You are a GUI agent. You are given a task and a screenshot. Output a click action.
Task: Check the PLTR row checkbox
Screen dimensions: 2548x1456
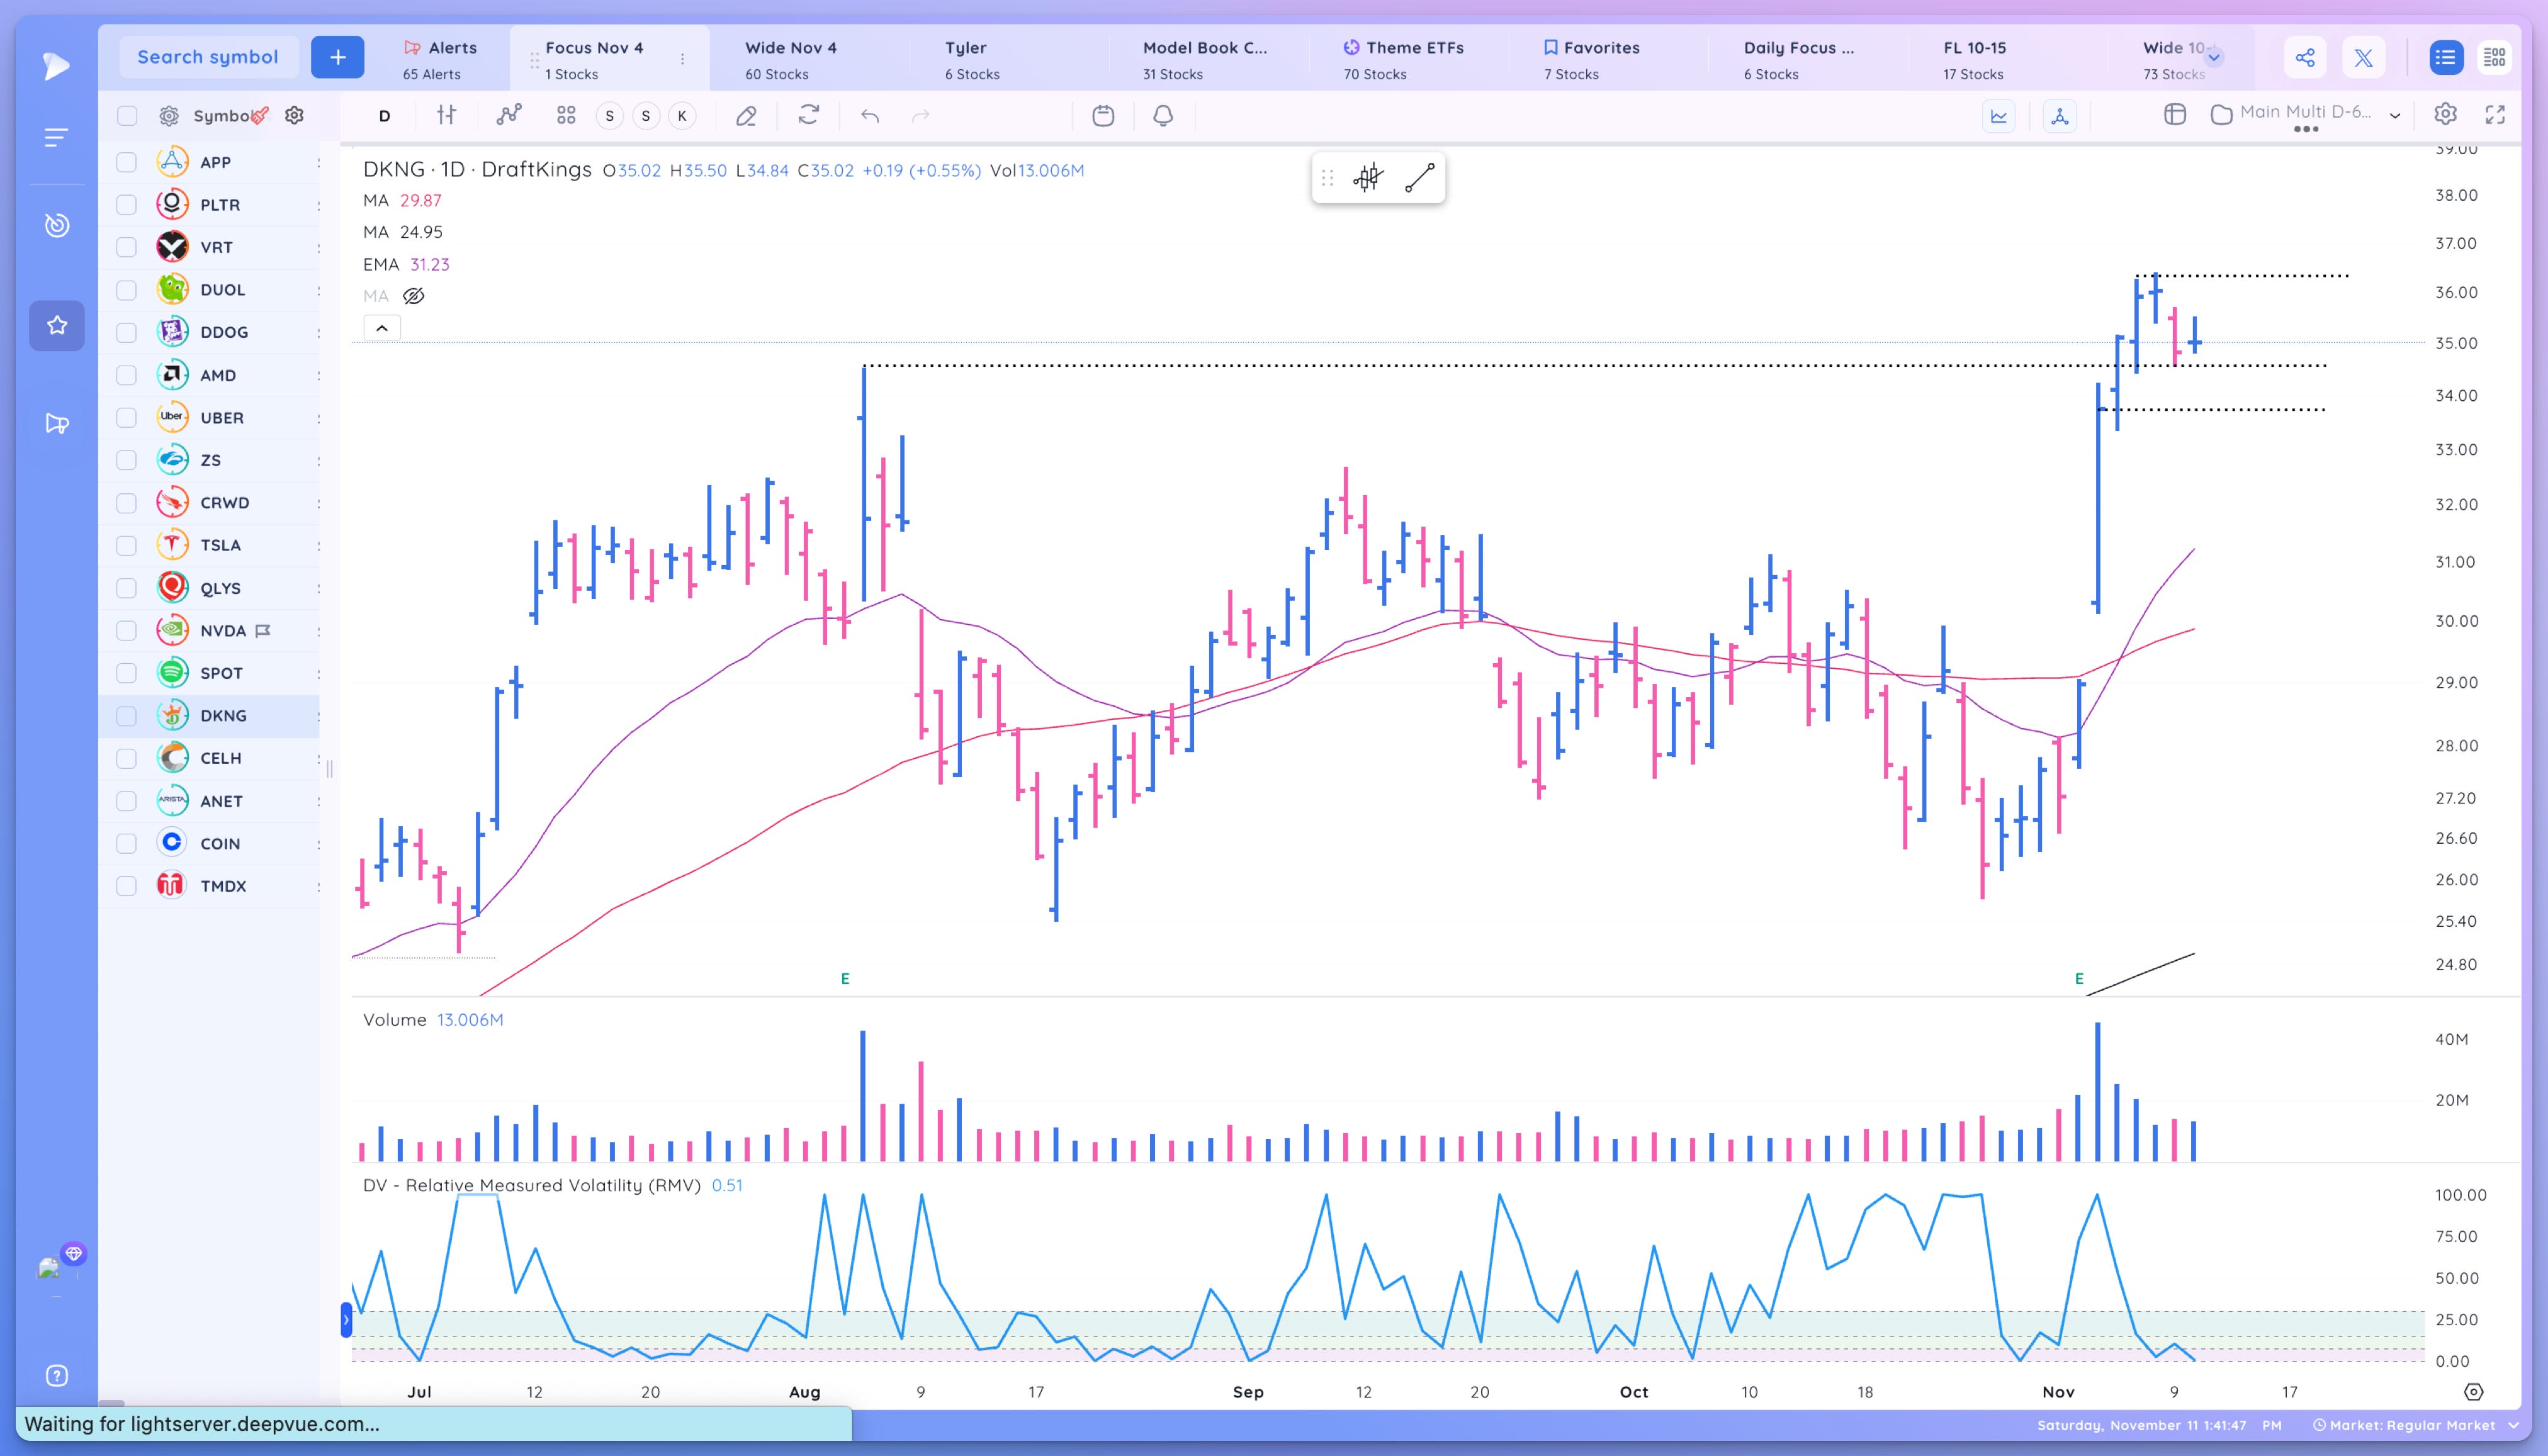tap(127, 205)
